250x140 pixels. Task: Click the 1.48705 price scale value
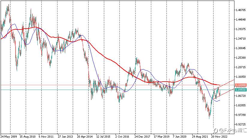coord(241,10)
